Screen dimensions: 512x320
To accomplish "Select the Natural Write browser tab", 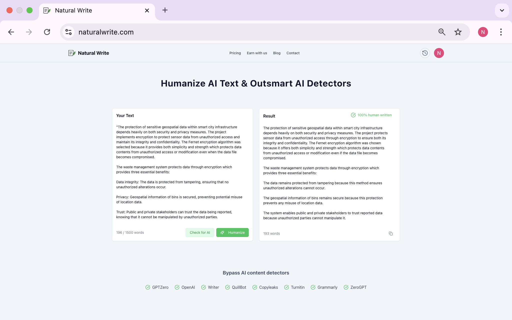I will [97, 10].
